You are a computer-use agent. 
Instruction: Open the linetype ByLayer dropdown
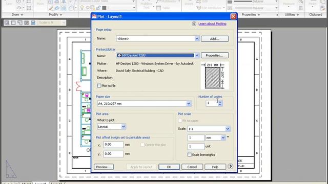pos(276,8)
